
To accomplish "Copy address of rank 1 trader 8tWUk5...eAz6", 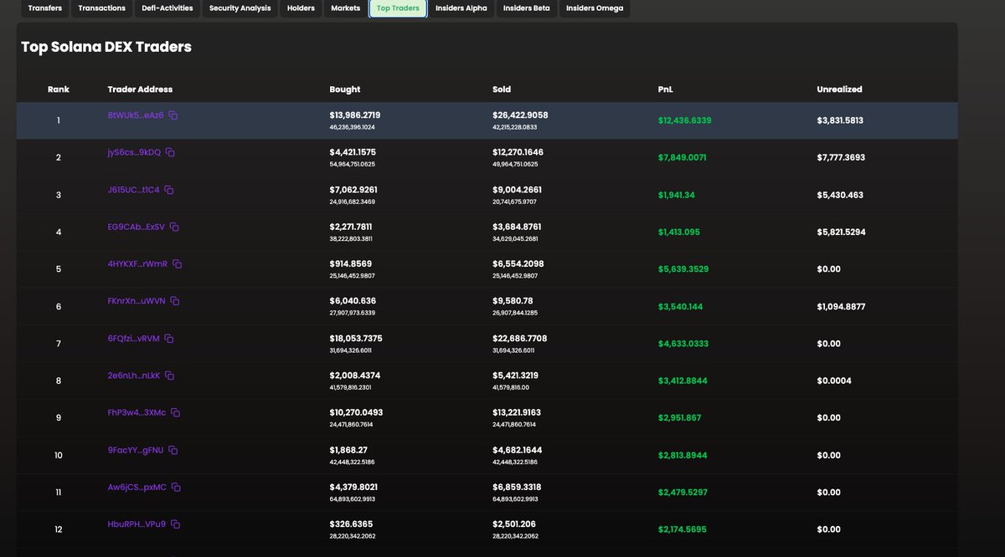I will click(x=173, y=116).
